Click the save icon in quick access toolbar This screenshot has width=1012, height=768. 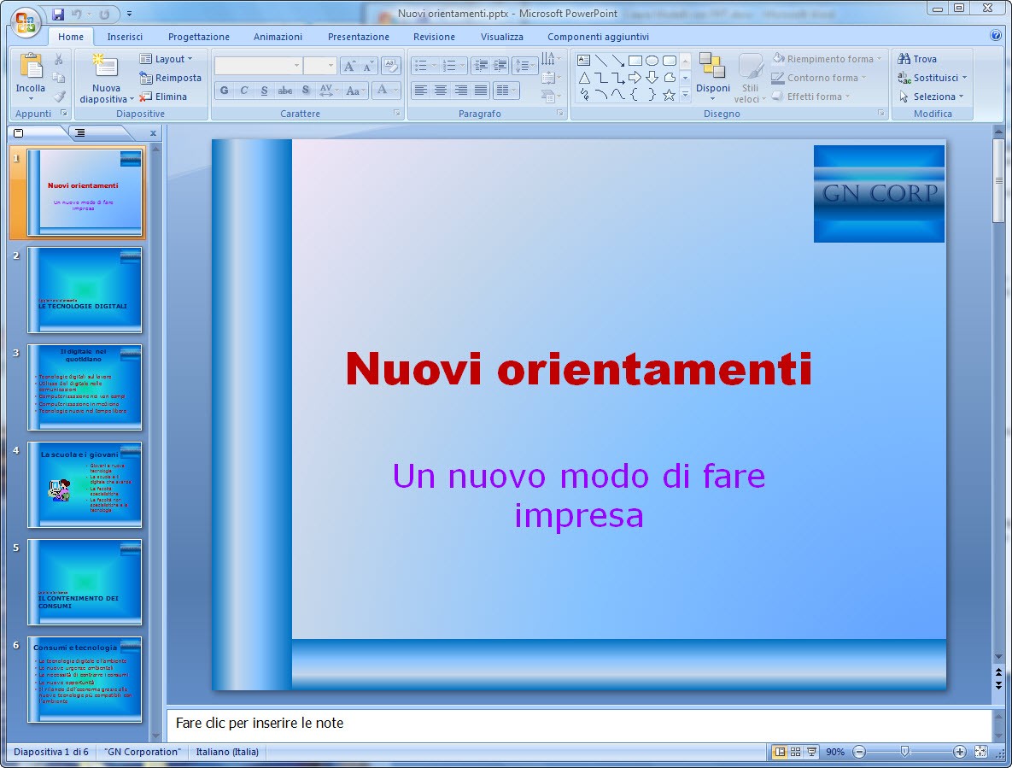point(58,14)
